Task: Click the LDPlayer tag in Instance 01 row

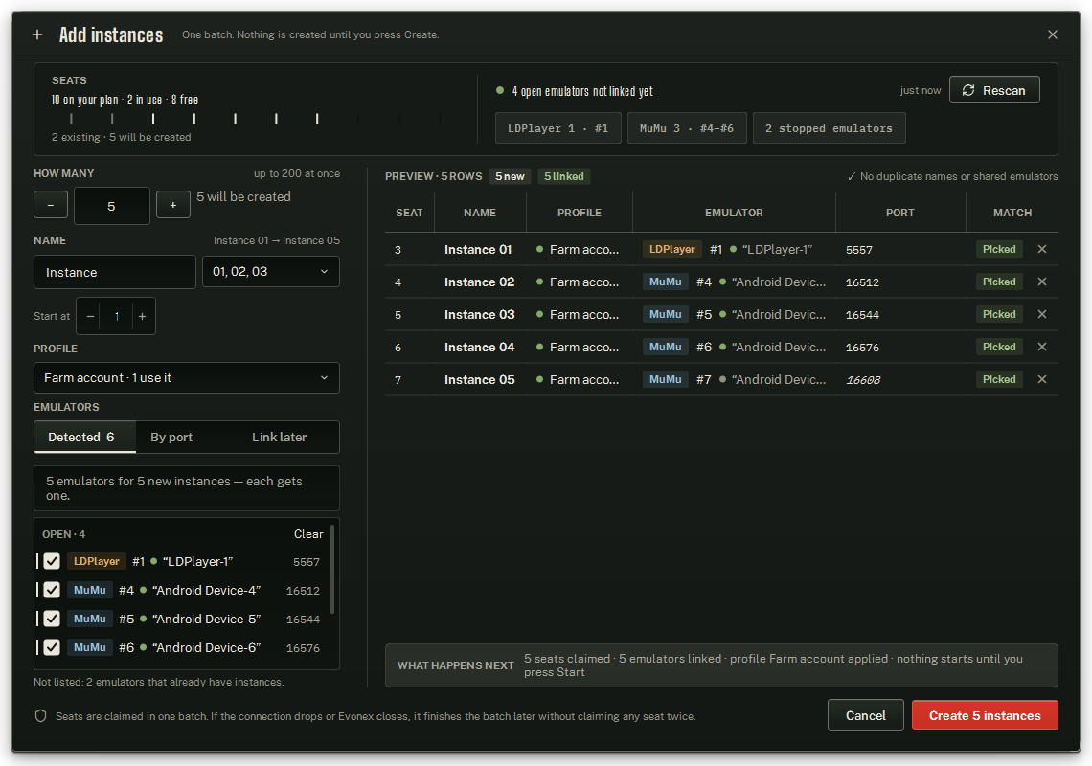Action: point(672,249)
